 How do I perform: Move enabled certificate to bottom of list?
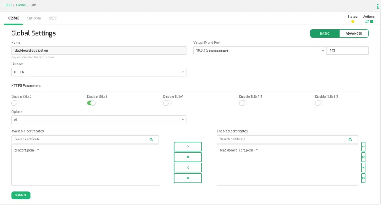tap(363, 178)
